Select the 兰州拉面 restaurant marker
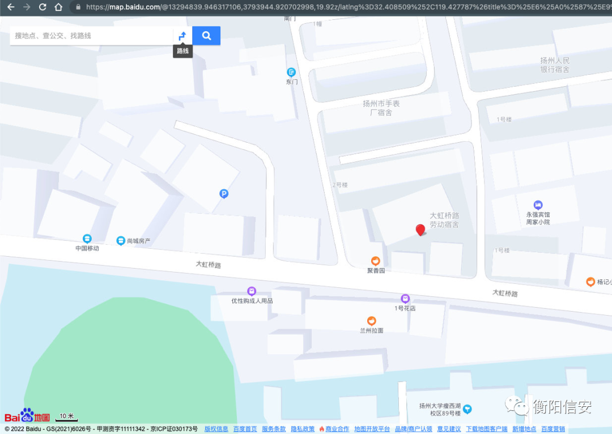 (x=371, y=321)
